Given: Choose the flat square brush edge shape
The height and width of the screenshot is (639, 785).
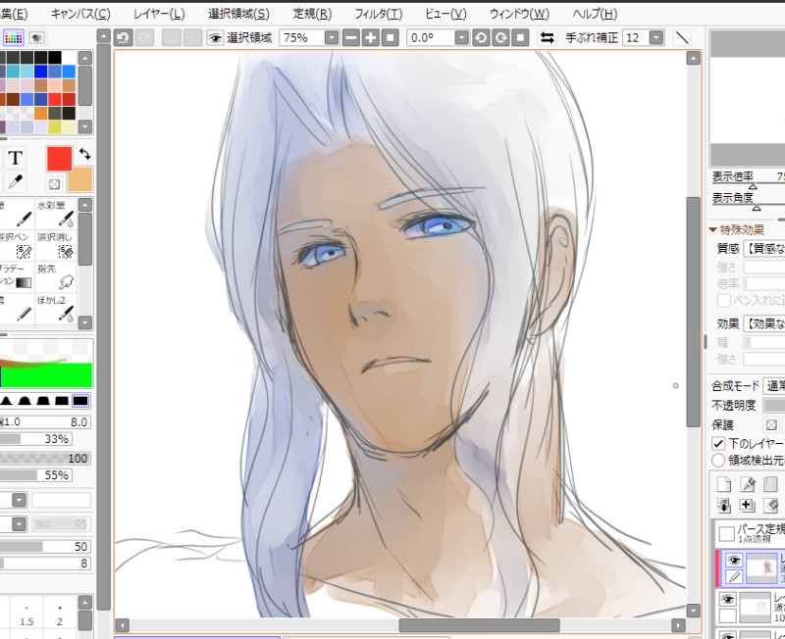Looking at the screenshot, I should tap(80, 401).
